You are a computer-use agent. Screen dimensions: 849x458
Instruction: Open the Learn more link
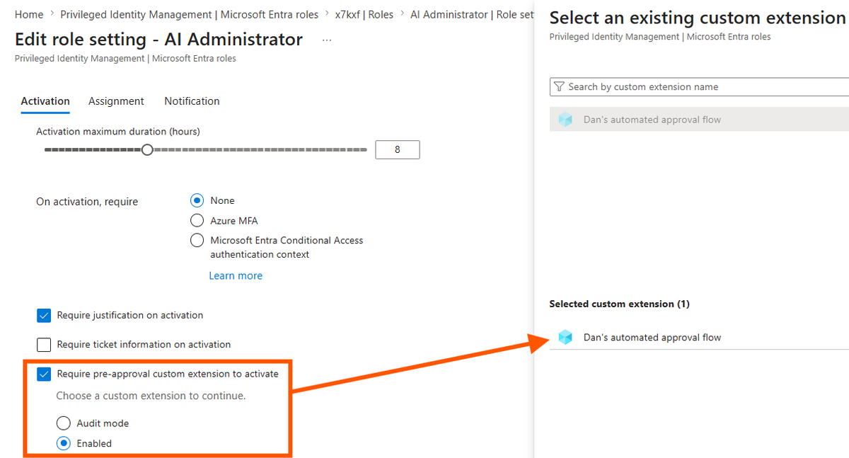(x=236, y=275)
